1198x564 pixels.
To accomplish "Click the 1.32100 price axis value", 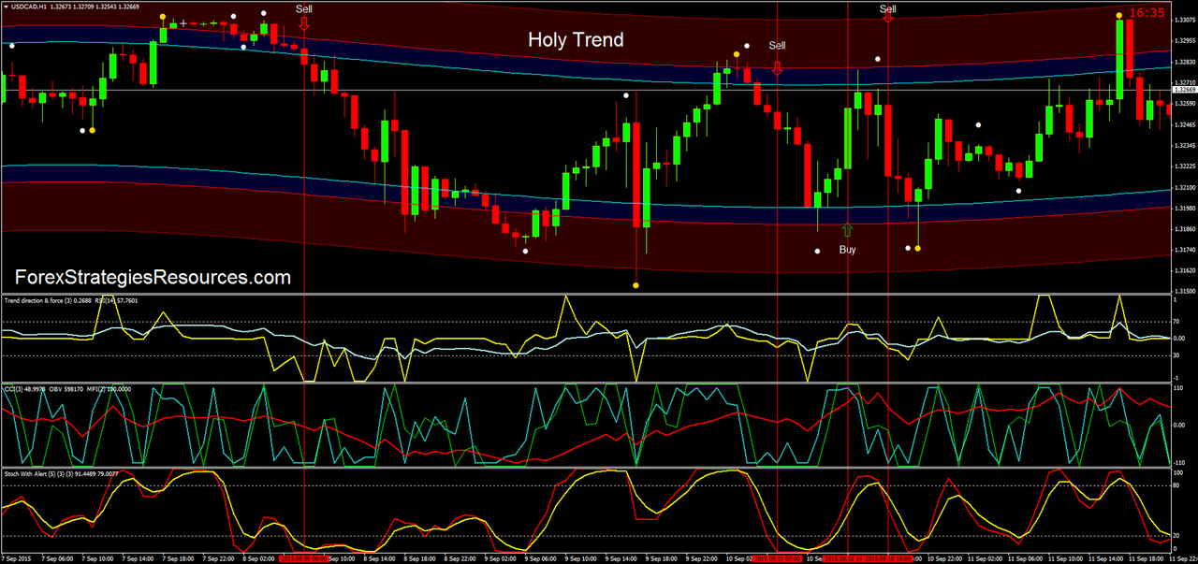I will point(1185,187).
